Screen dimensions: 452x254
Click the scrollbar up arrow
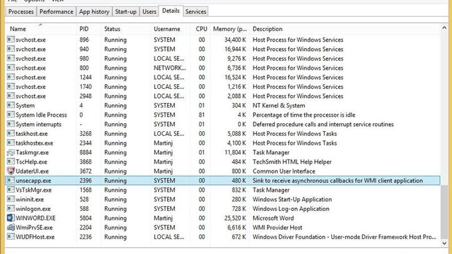coord(444,28)
